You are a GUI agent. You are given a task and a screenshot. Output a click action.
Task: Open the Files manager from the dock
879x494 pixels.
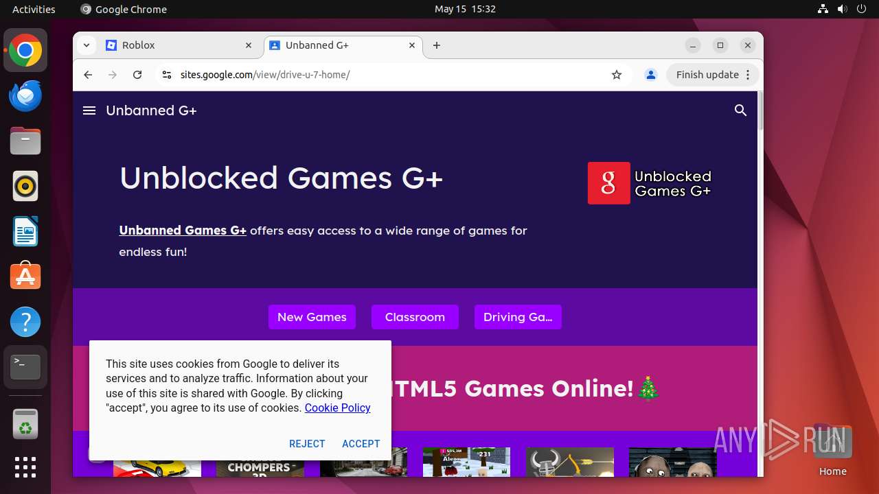point(25,141)
